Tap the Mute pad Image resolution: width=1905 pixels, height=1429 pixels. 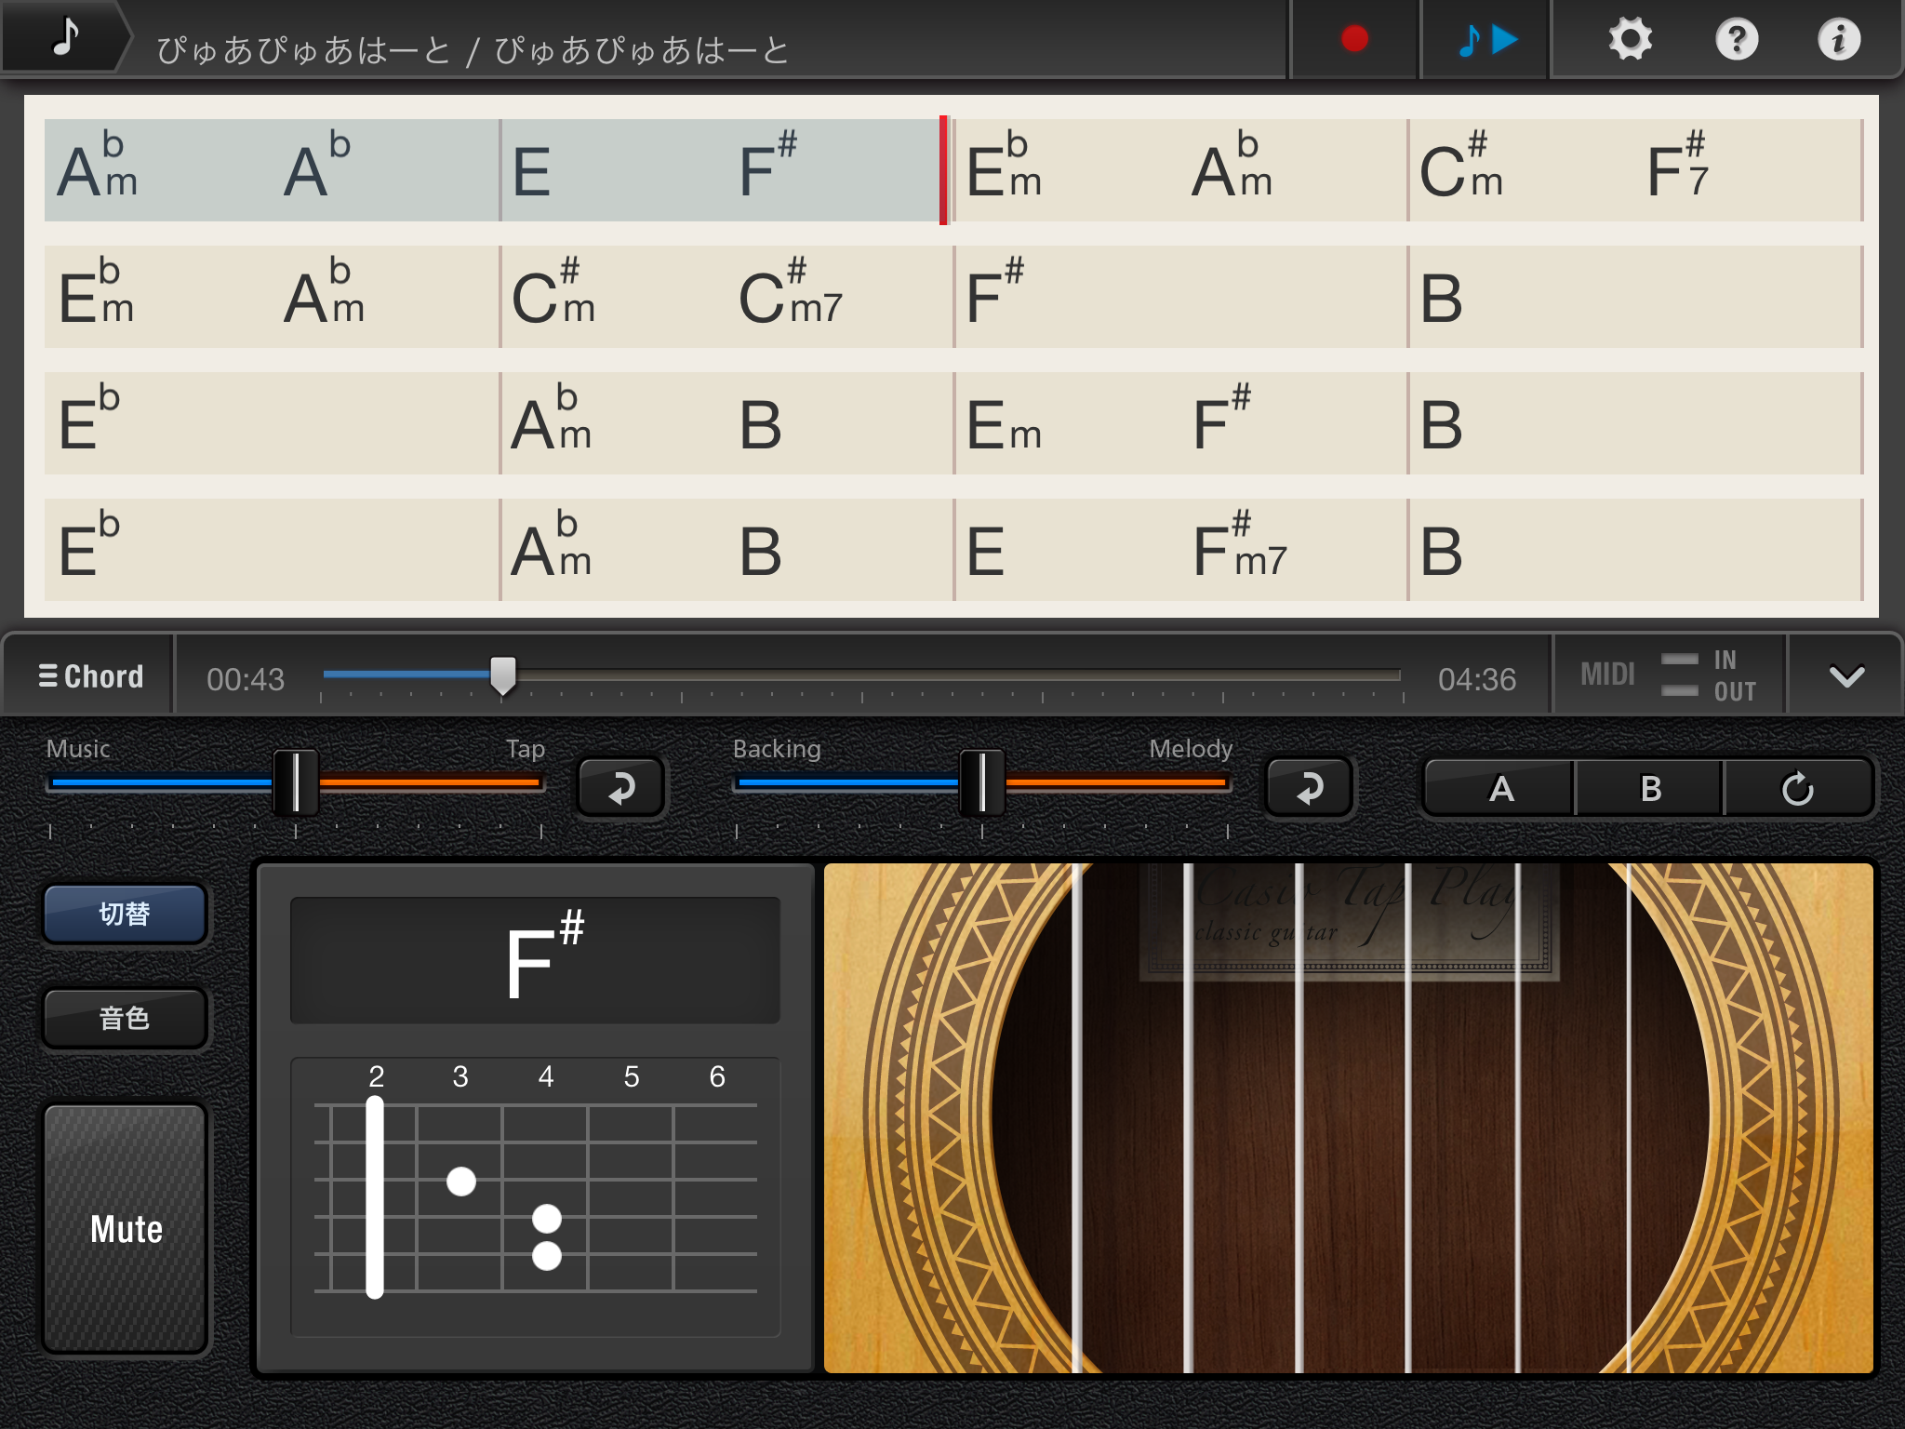[126, 1229]
